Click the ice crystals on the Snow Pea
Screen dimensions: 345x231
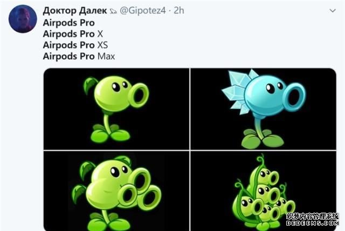coord(237,91)
